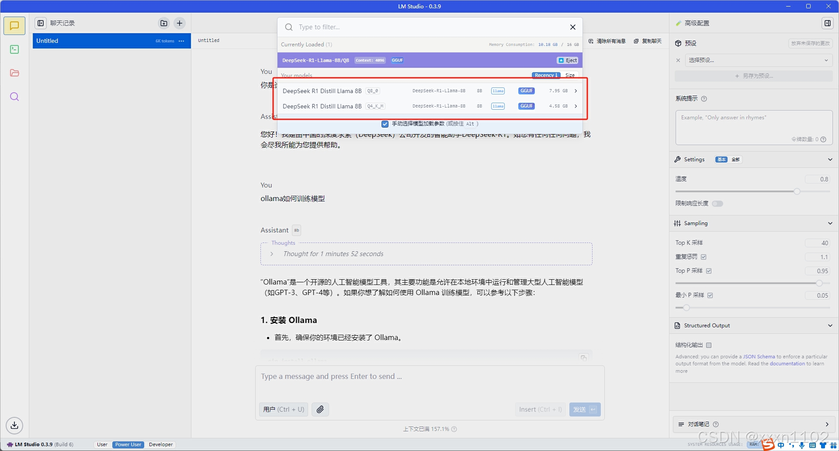
Task: Discard unsaved preset changes
Action: tap(811, 43)
